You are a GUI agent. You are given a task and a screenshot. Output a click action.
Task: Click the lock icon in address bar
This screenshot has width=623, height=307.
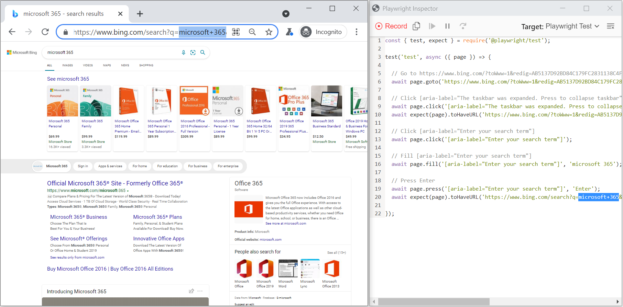66,32
